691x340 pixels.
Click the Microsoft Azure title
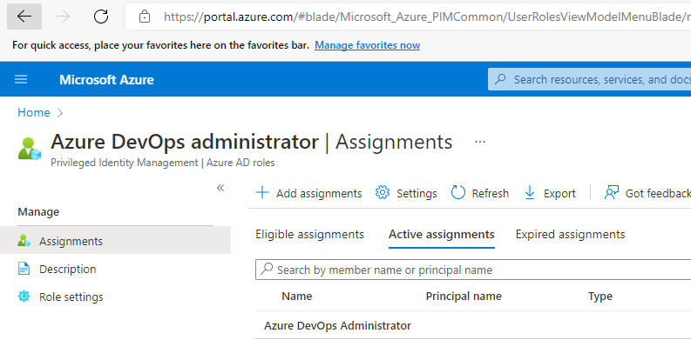point(106,80)
